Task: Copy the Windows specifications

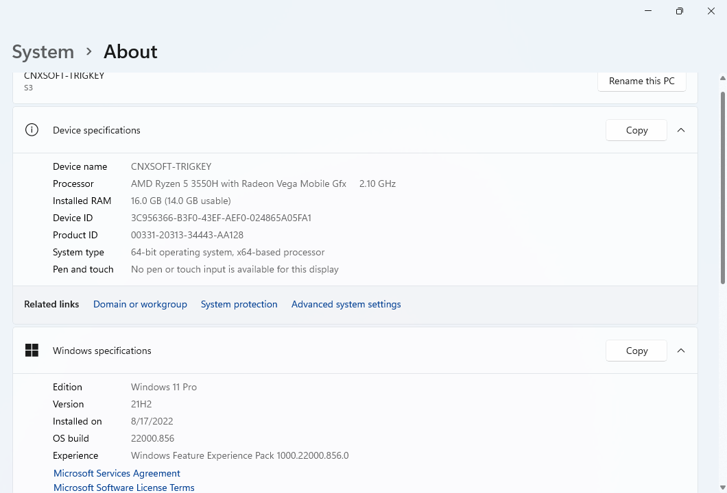Action: [x=636, y=351]
